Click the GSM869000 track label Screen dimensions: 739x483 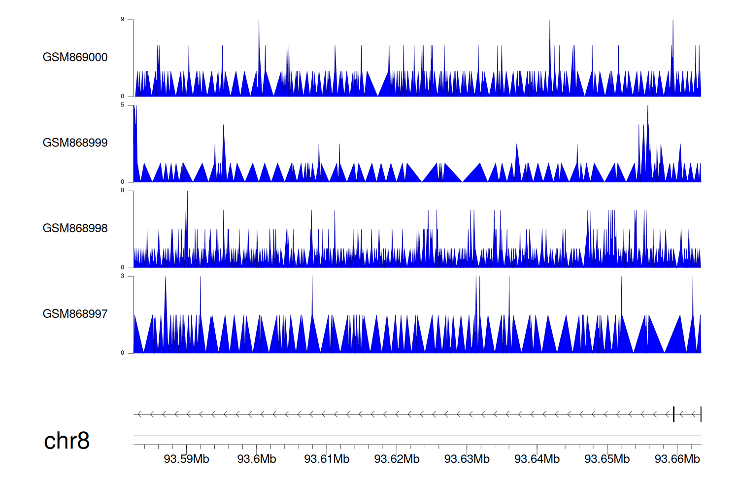75,57
